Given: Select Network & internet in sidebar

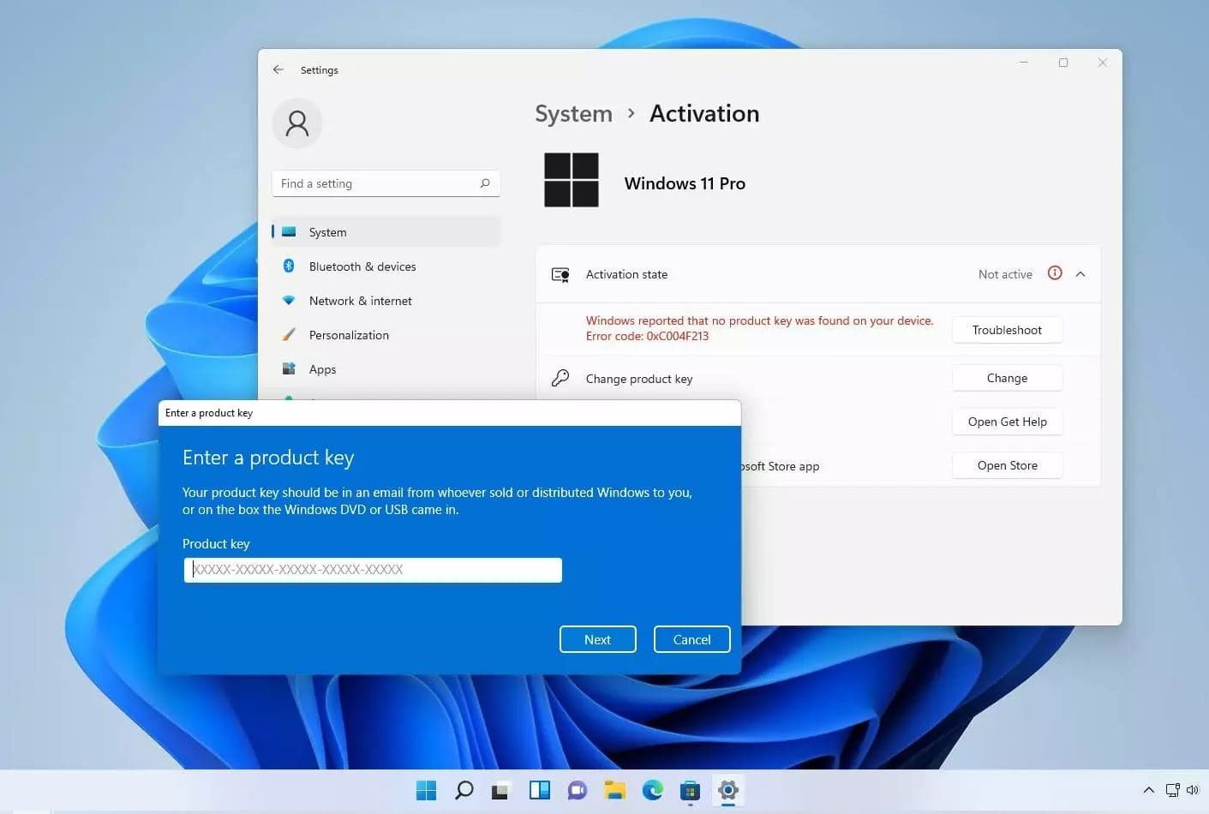Looking at the screenshot, I should (x=360, y=301).
